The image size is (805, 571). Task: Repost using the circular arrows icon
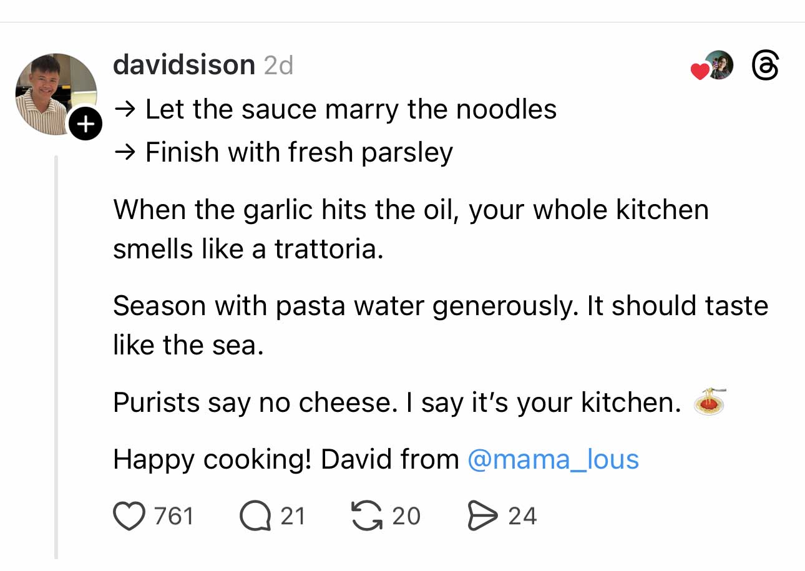(x=368, y=517)
